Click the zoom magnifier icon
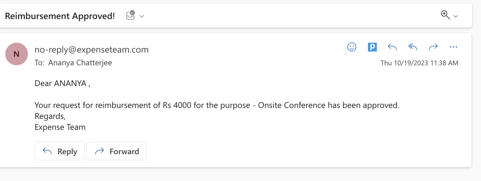Image resolution: width=481 pixels, height=181 pixels. [x=445, y=15]
